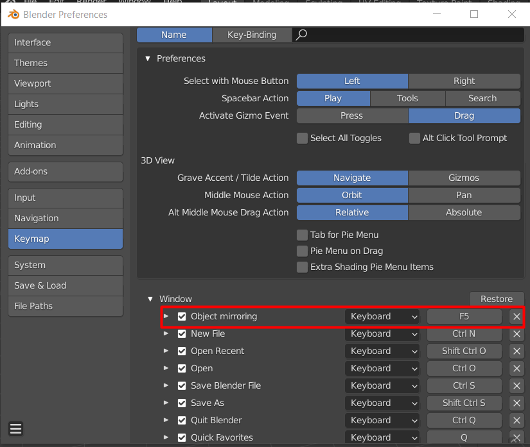Open the Animation preferences tab
Screen dimensions: 530x447
coord(66,146)
